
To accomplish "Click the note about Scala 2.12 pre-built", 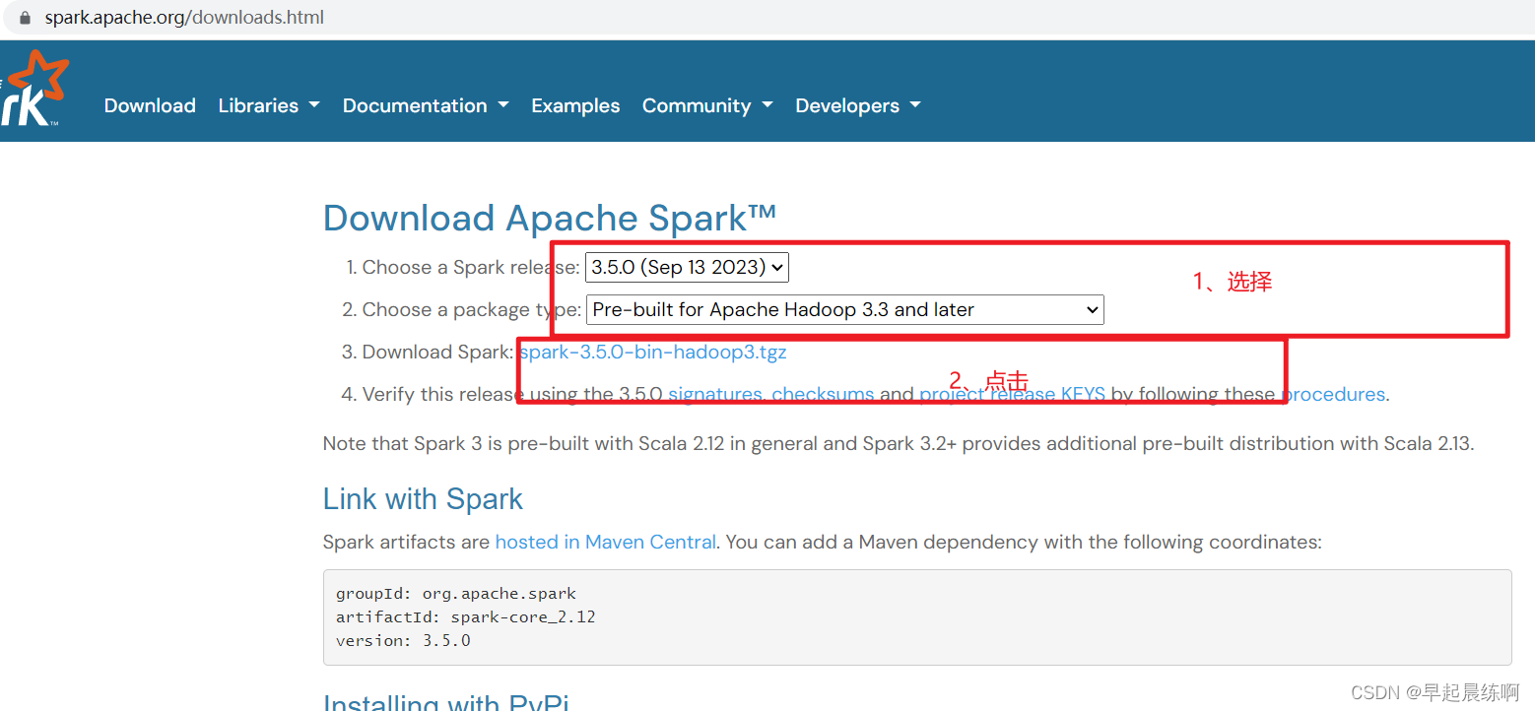I will coord(899,443).
